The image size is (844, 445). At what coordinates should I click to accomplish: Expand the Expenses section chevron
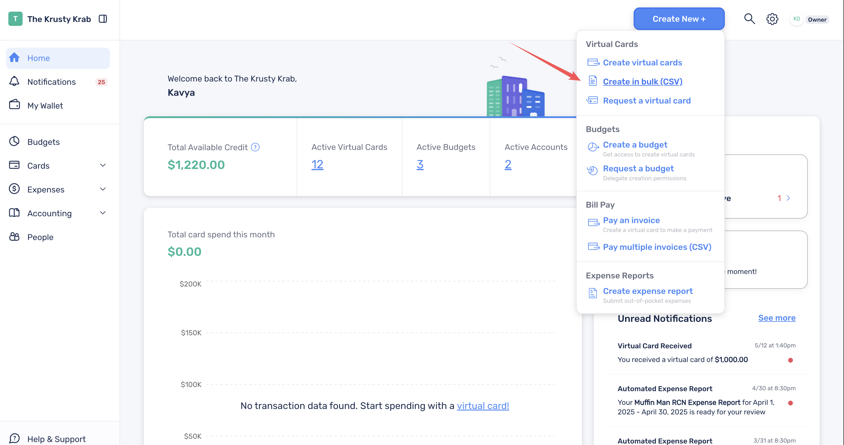103,189
